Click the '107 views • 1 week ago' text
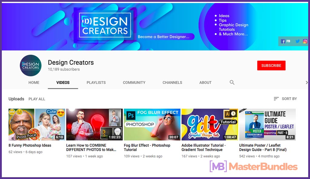Screen dimensions: 310x179 (x=85, y=156)
